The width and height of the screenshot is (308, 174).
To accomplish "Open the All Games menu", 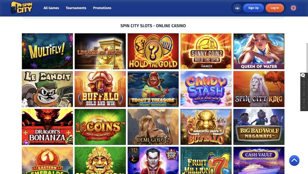I will 51,8.
